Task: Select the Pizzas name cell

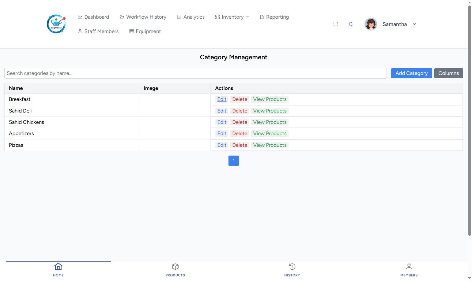Action: (x=72, y=145)
